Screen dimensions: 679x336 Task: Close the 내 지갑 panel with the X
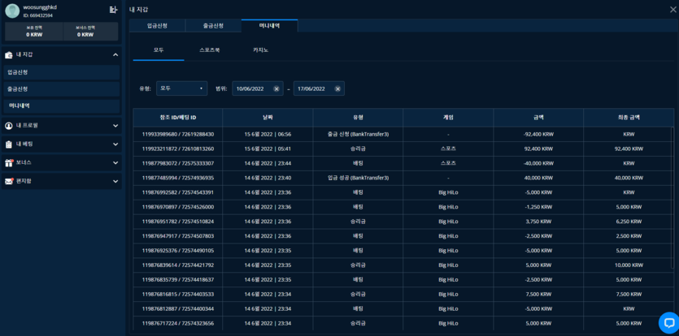point(672,10)
